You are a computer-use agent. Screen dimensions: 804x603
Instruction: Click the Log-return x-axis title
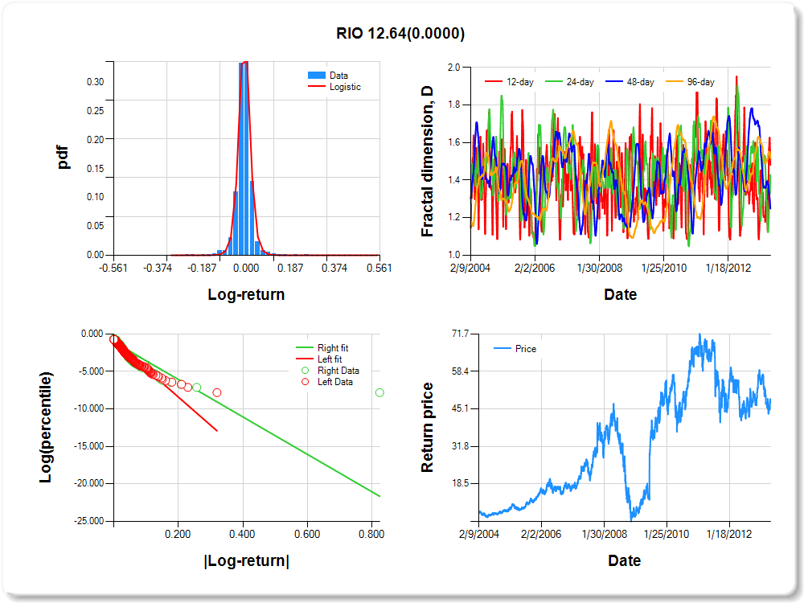click(246, 294)
